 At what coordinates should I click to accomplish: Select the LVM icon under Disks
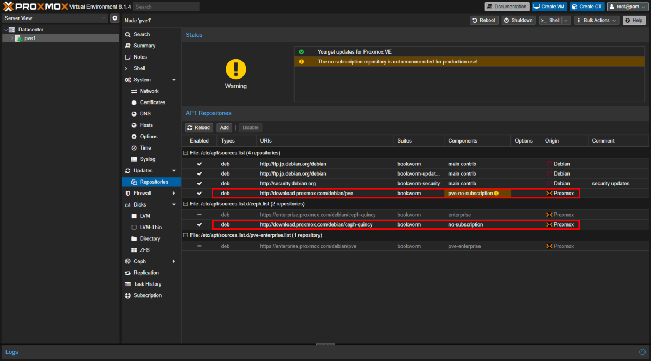[134, 216]
